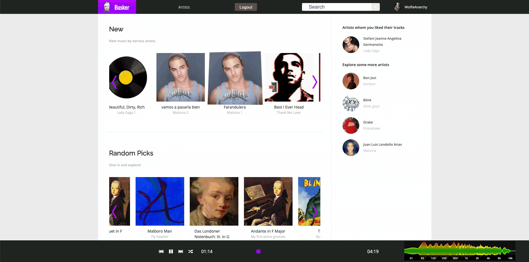Image resolution: width=529 pixels, height=262 pixels.
Task: Open album Lady Gaga 1
Action: pyautogui.click(x=126, y=113)
